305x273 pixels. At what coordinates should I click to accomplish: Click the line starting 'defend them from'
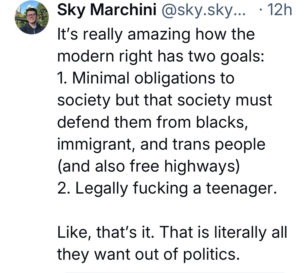(x=153, y=122)
